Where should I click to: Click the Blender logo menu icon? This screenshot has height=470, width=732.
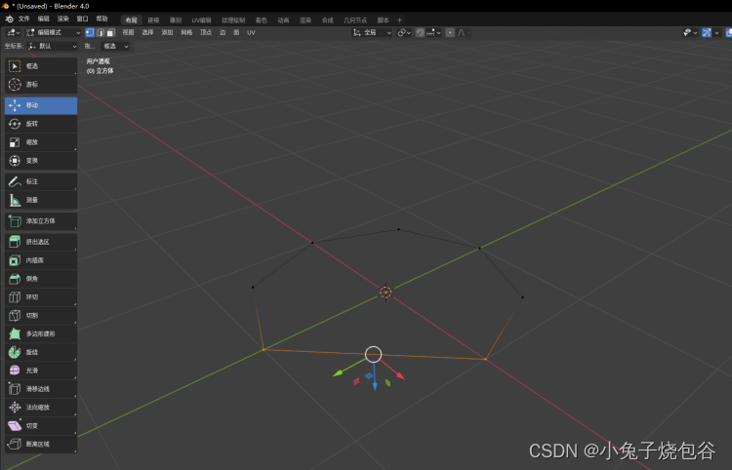(x=9, y=20)
